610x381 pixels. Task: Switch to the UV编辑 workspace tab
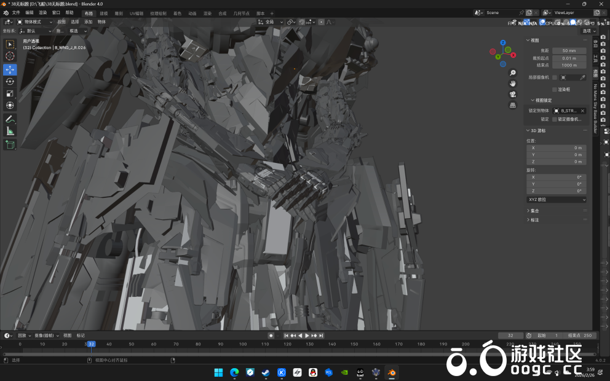point(137,13)
